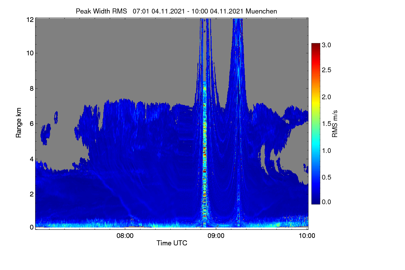The image size is (405, 270).
Task: Click the 08:00 time axis label
Action: (125, 236)
